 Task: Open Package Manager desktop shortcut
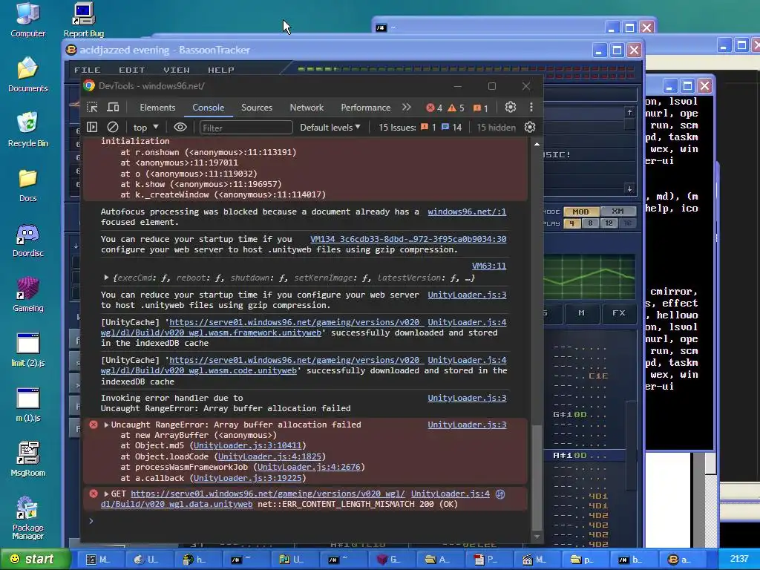27,517
